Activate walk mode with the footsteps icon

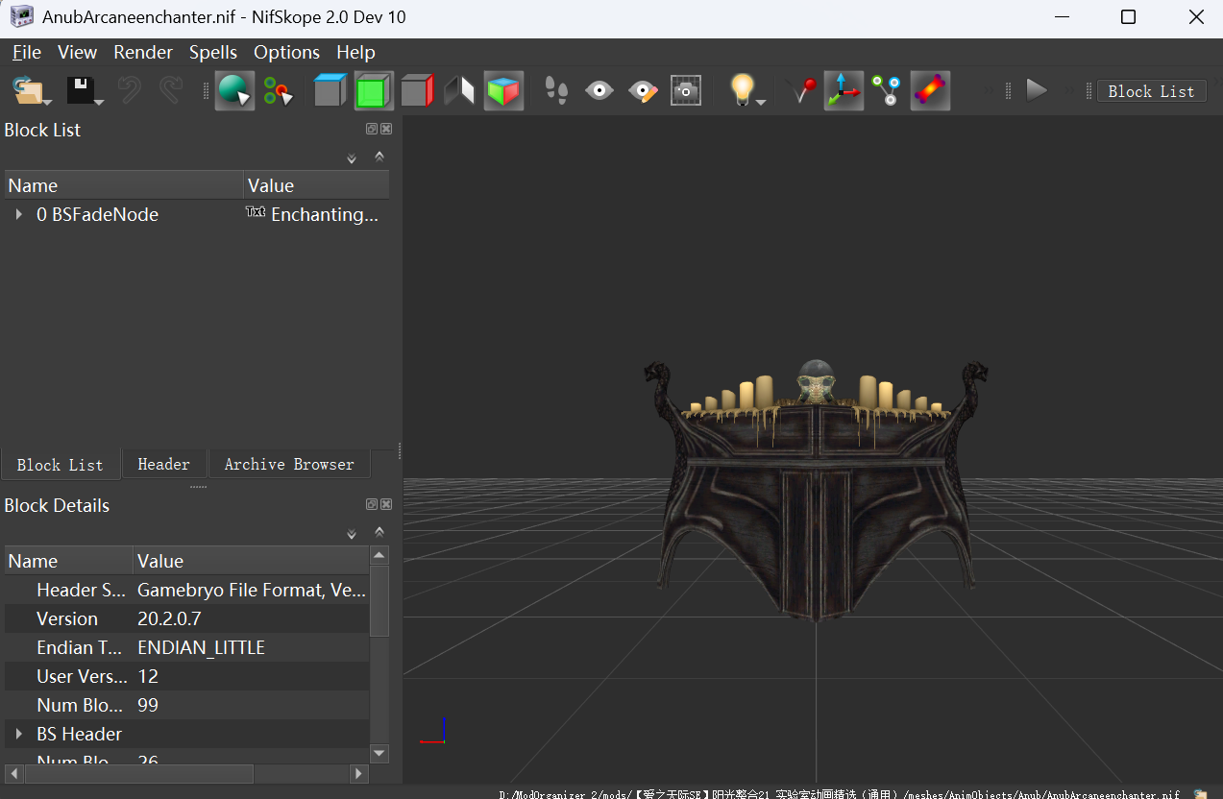(x=554, y=90)
